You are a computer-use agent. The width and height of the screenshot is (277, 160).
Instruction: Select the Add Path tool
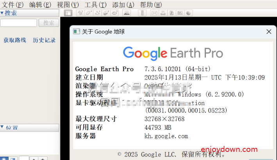click(98, 13)
